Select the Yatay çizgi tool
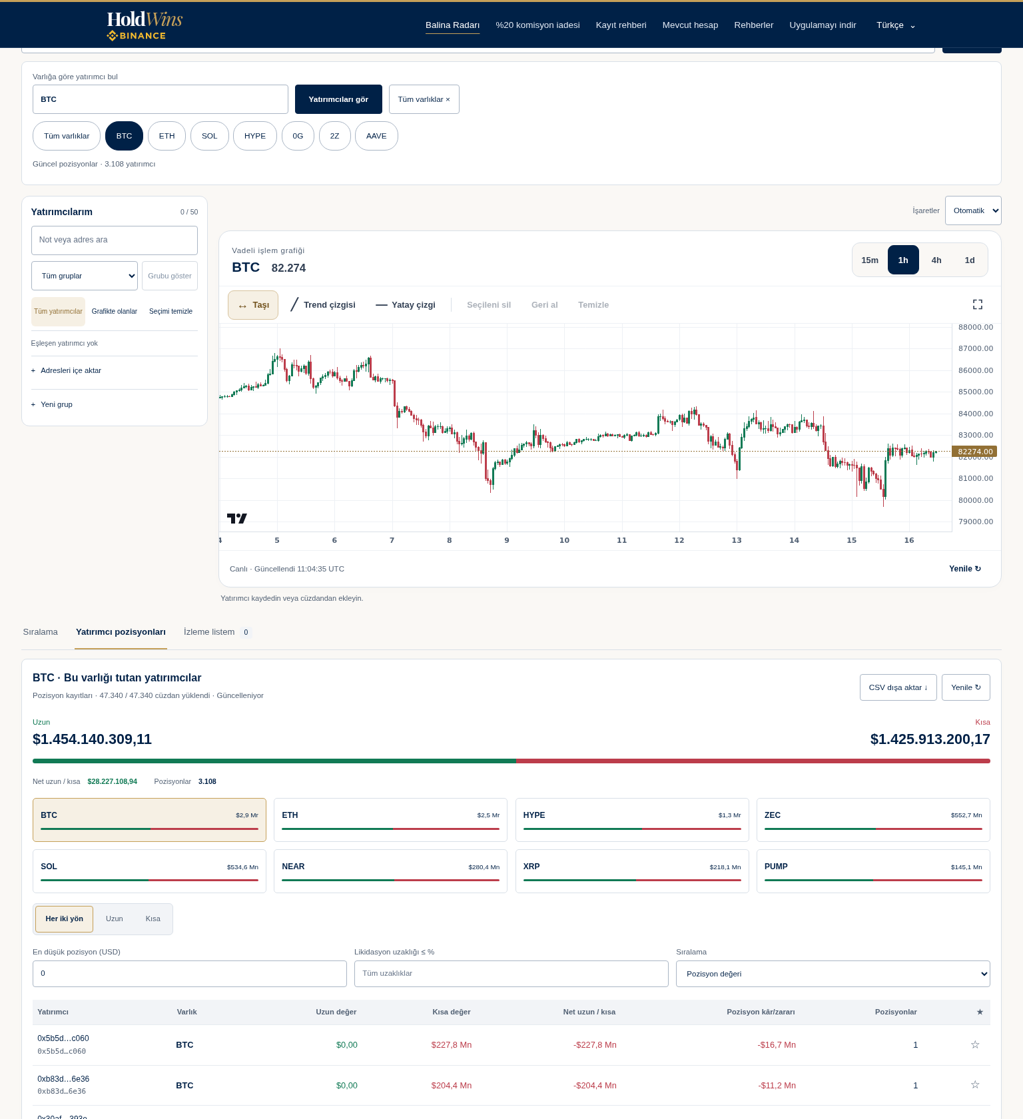 (x=406, y=305)
